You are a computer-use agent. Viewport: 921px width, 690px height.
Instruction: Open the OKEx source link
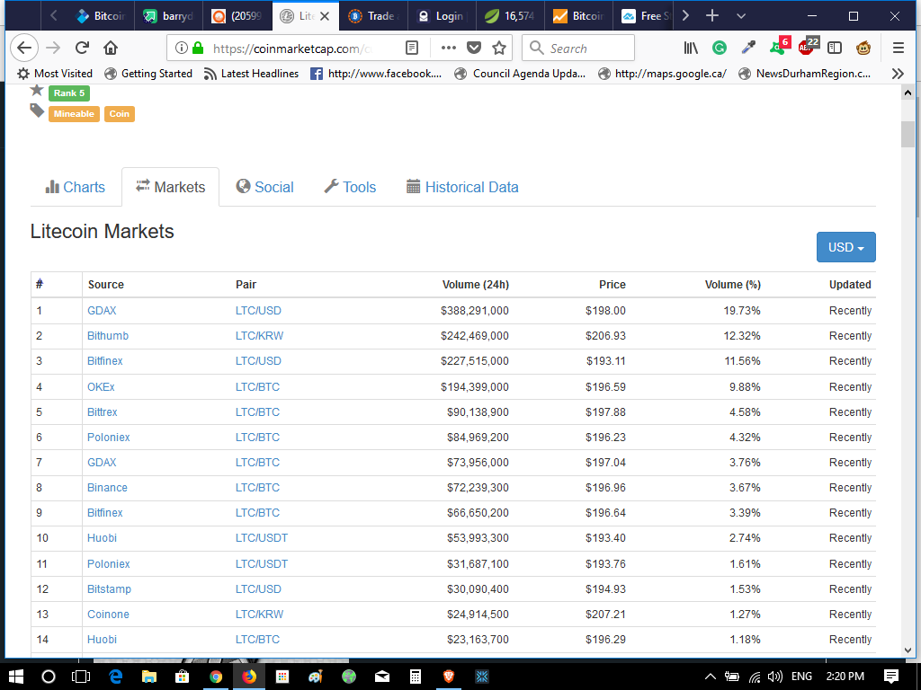(x=101, y=386)
